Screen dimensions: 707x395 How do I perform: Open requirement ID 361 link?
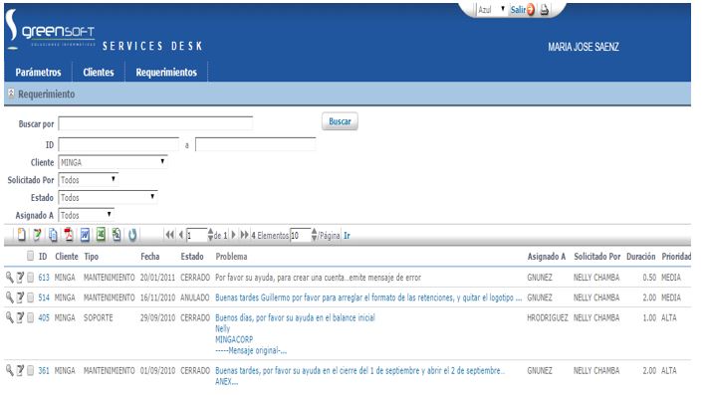[44, 371]
